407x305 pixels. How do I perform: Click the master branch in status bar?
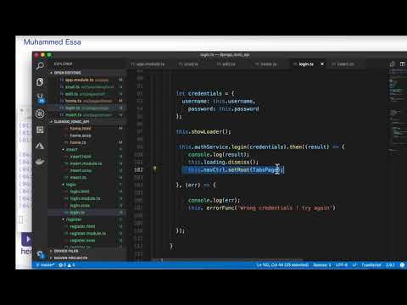pyautogui.click(x=45, y=265)
